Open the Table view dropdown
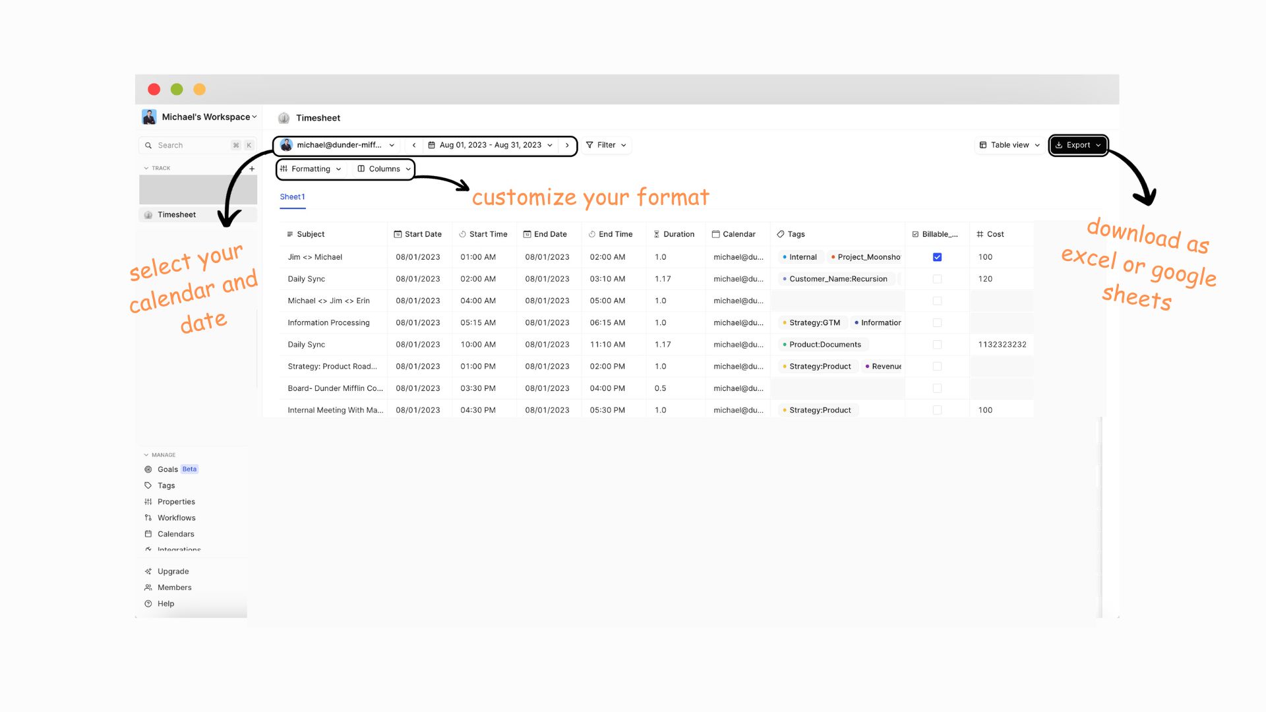1266x712 pixels. pos(1010,145)
